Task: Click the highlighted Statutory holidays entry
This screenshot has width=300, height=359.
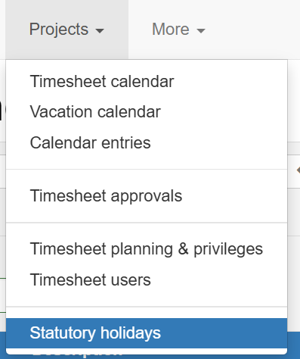Action: click(147, 333)
